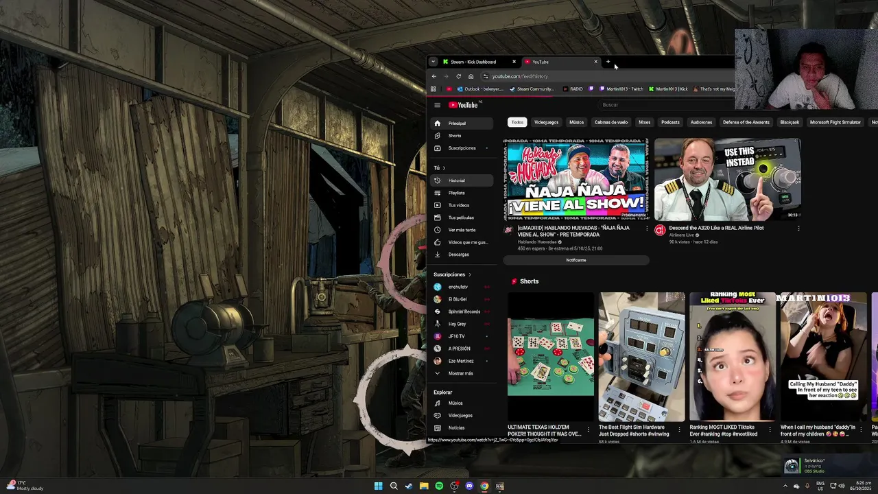Open Steam from the taskbar
The width and height of the screenshot is (878, 494).
409,486
